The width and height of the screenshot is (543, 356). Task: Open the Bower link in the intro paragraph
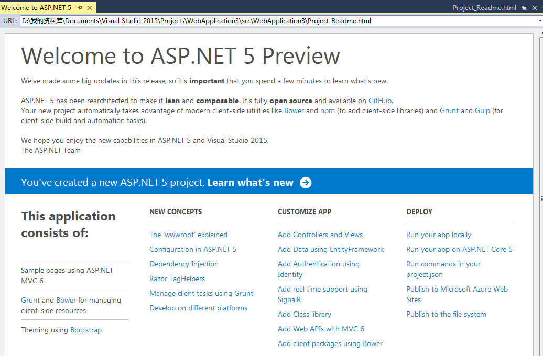(294, 110)
